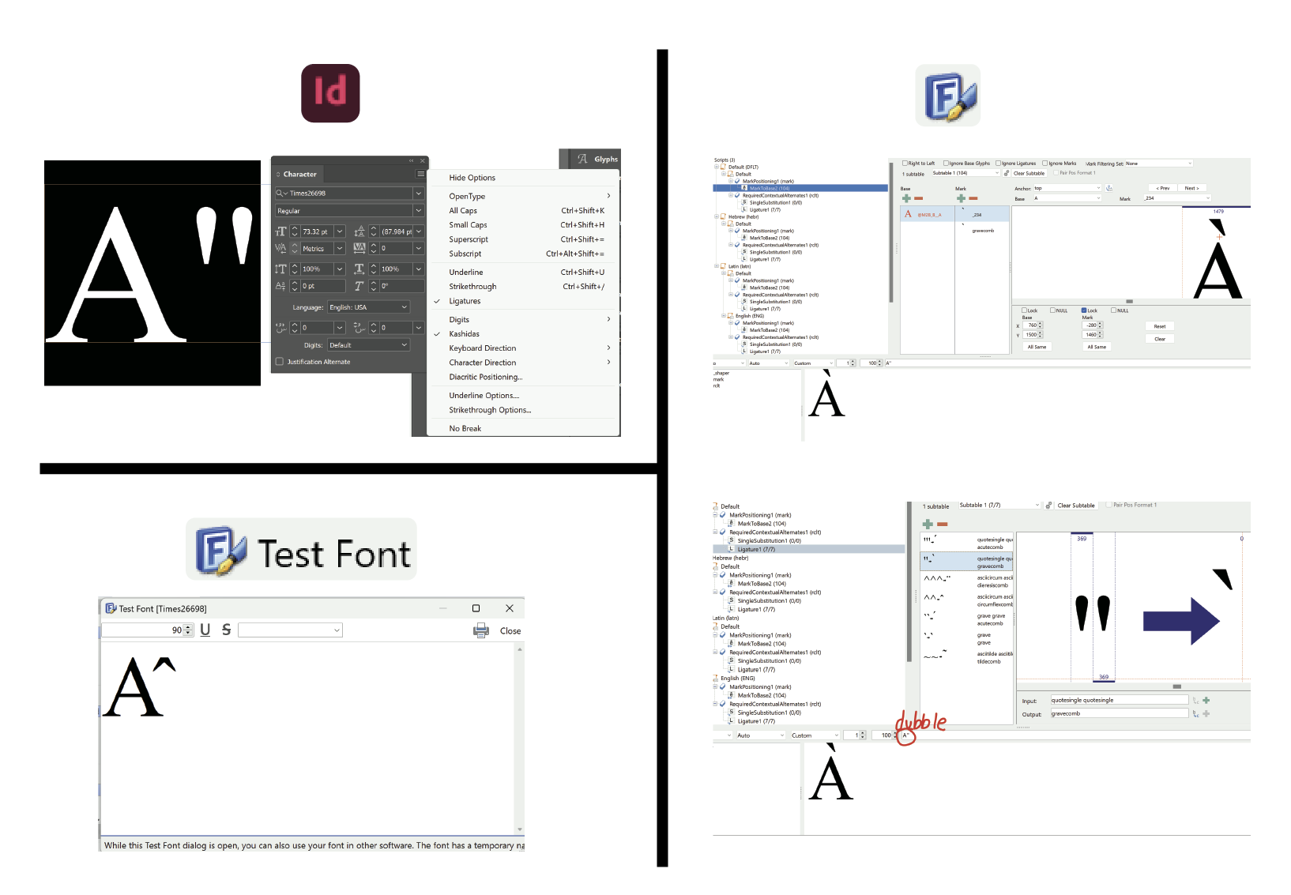Open the Character panel flyout menu icon

point(420,174)
